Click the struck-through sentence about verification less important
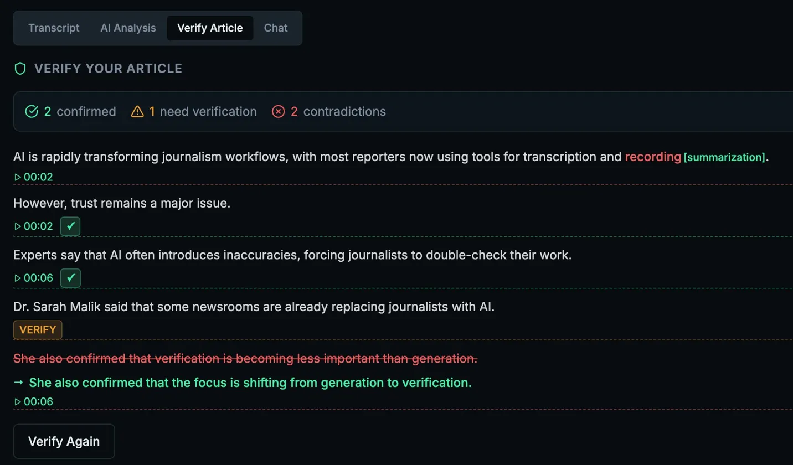Screen dimensions: 793x465 245,359
